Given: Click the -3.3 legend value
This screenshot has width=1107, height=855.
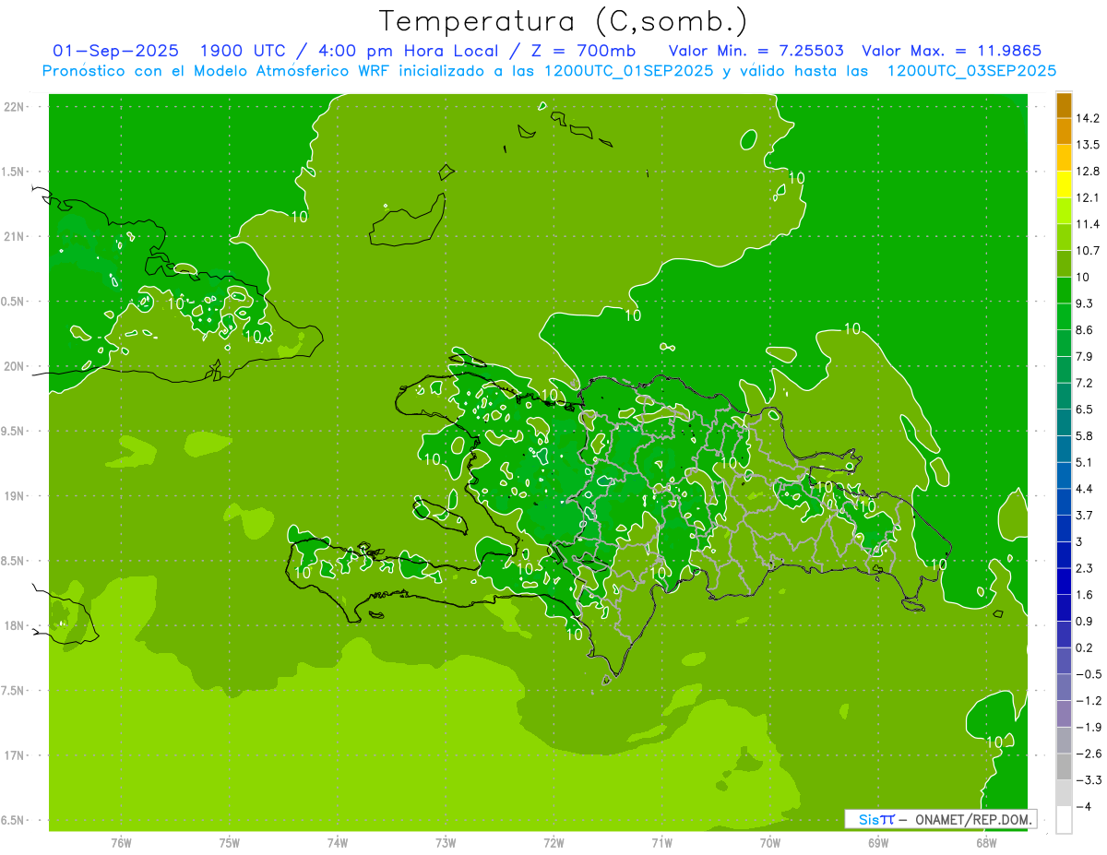Looking at the screenshot, I should tap(1088, 779).
